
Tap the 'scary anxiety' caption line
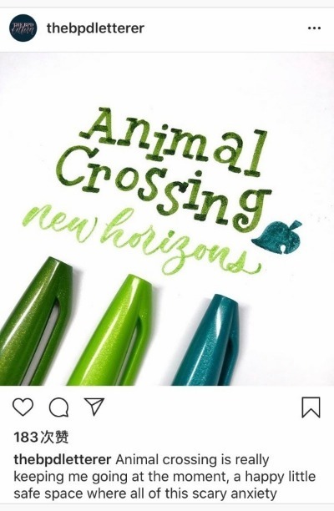coord(145,493)
